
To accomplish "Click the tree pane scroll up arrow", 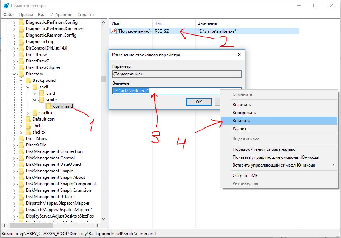I will [x=103, y=22].
